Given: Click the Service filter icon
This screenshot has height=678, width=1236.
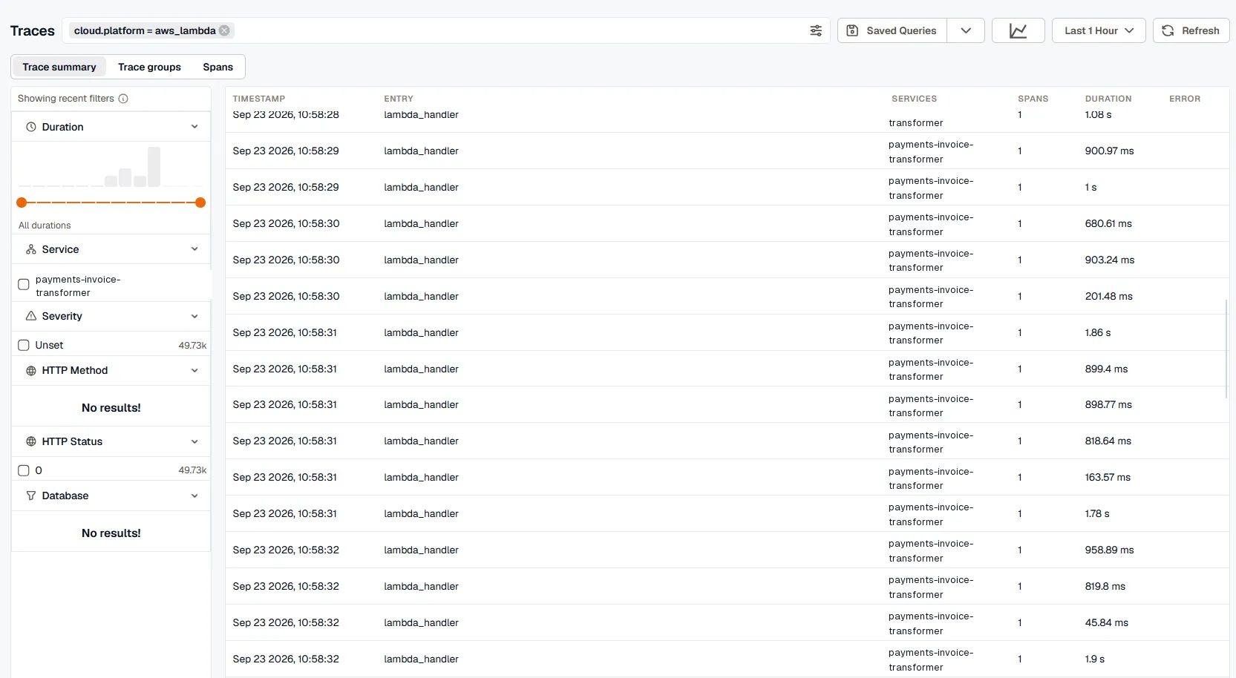Looking at the screenshot, I should click(31, 249).
